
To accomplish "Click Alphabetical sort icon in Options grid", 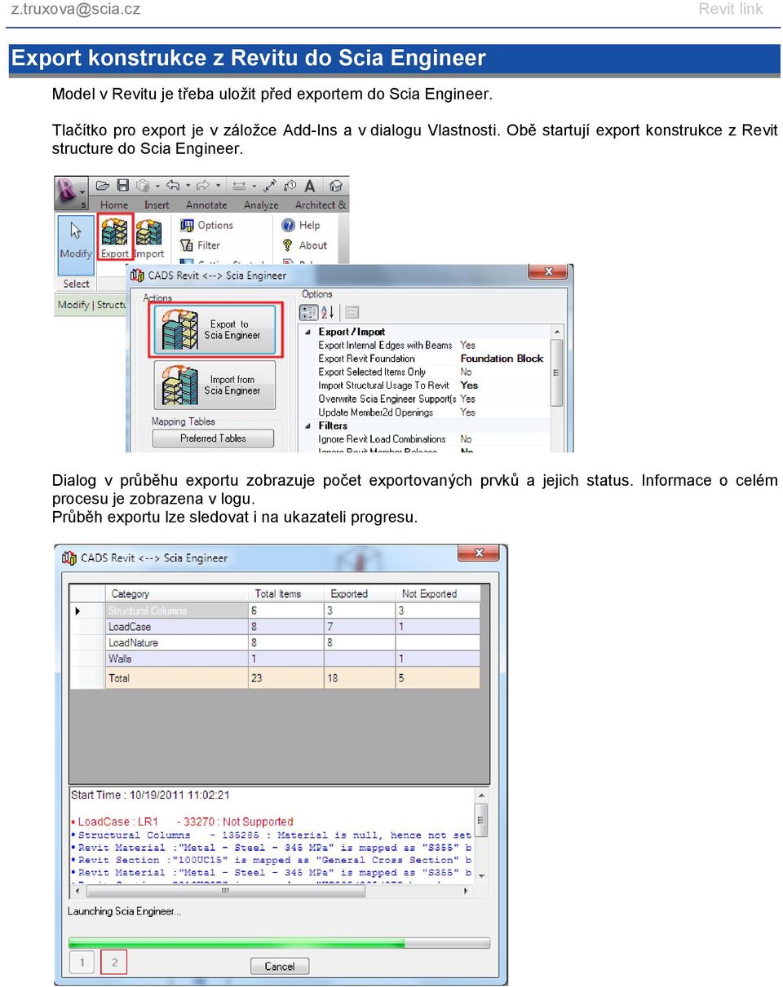I will coord(328,312).
